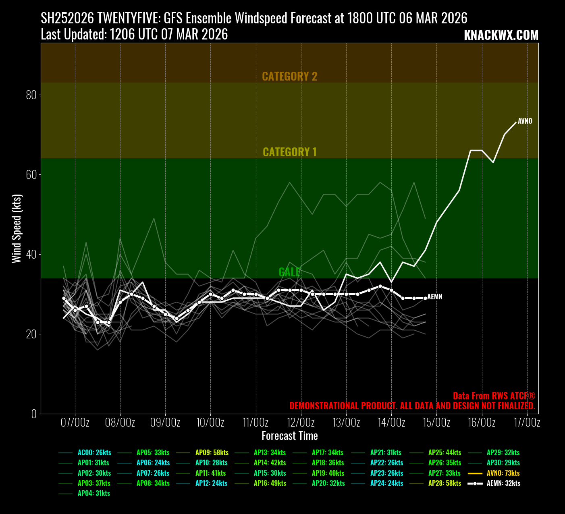The image size is (565, 514).
Task: Click the yellow AVNO legend line swatch
Action: tap(475, 473)
